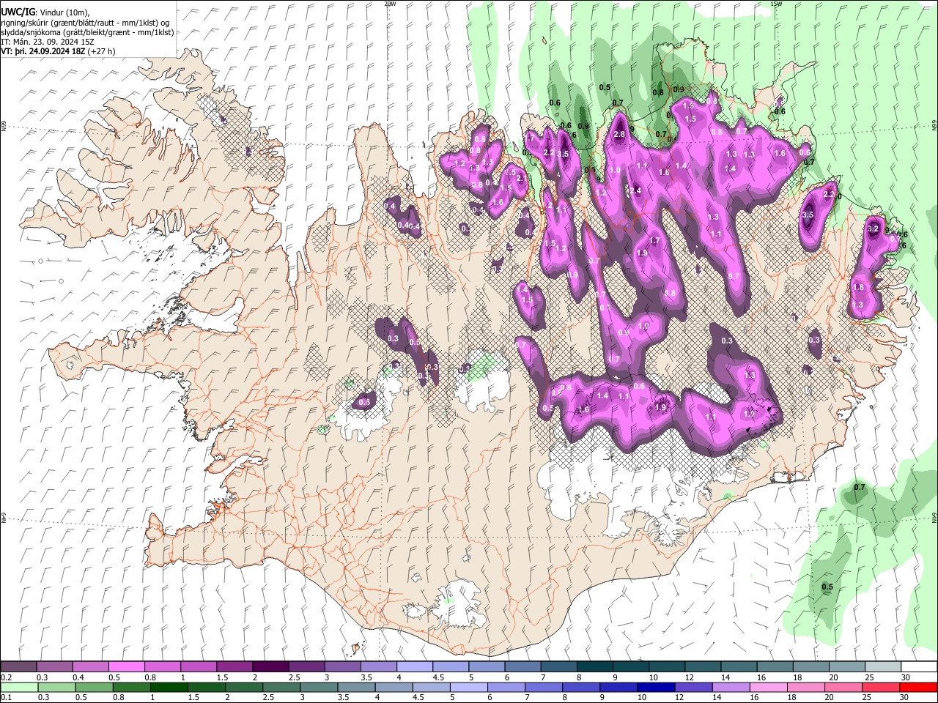Choose the blue 8–9 rain legend swatch

[x=580, y=687]
